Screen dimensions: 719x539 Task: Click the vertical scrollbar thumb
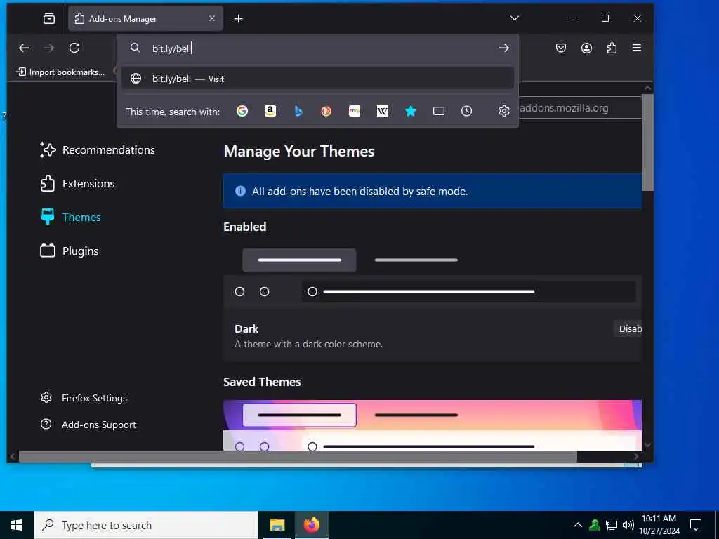click(647, 142)
